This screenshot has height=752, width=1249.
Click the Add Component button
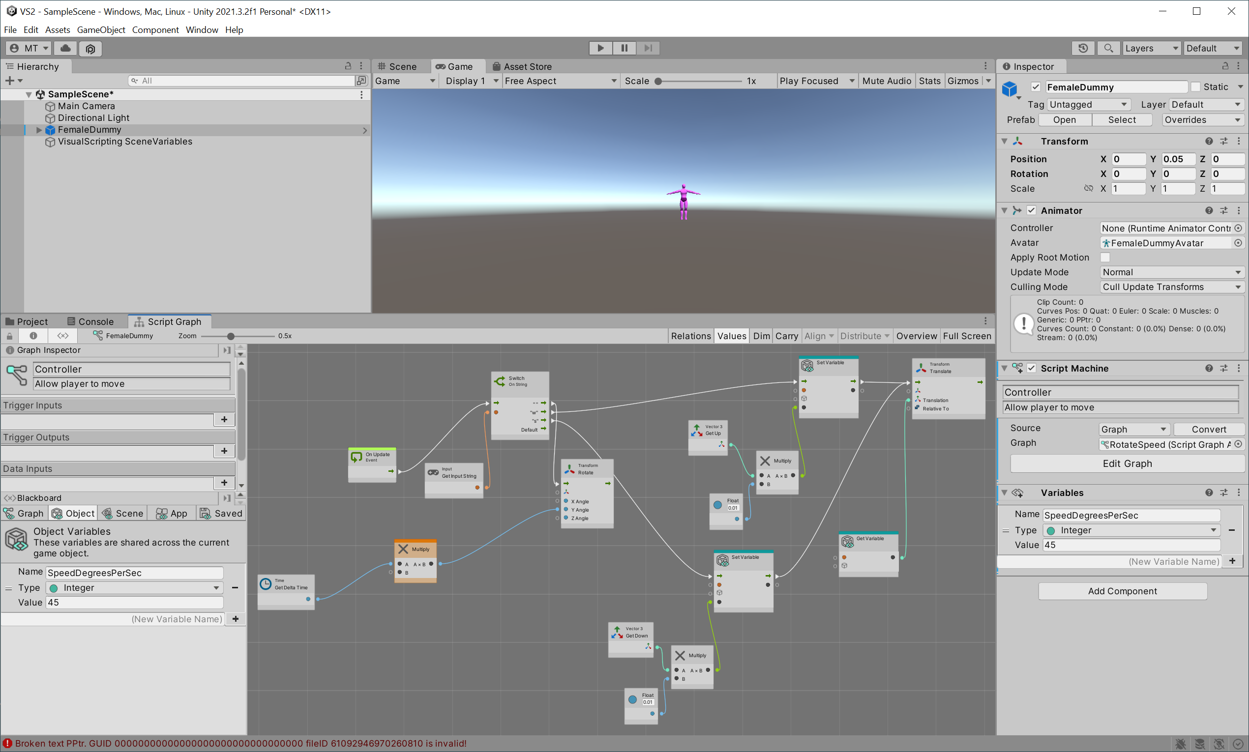coord(1122,591)
